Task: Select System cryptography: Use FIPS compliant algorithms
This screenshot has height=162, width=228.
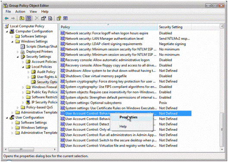Action: (x=111, y=87)
